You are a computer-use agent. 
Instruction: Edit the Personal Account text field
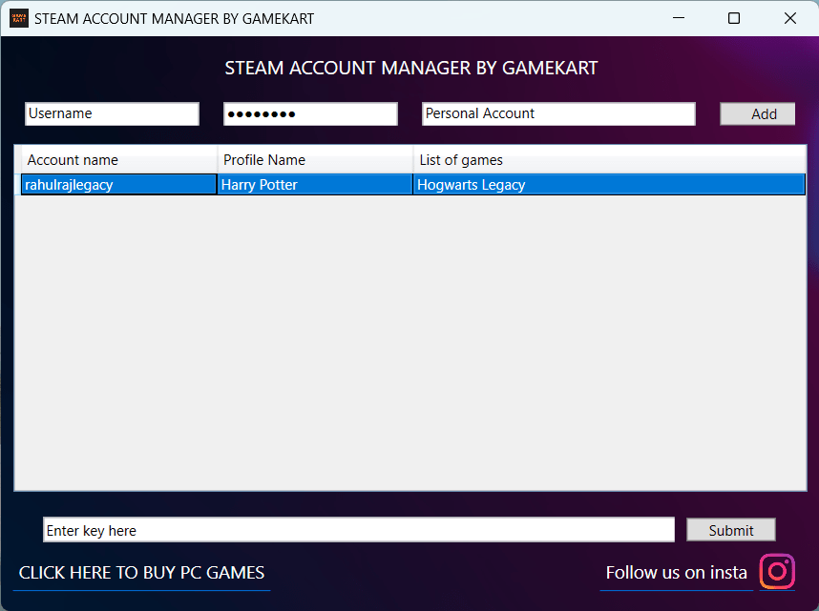point(558,113)
